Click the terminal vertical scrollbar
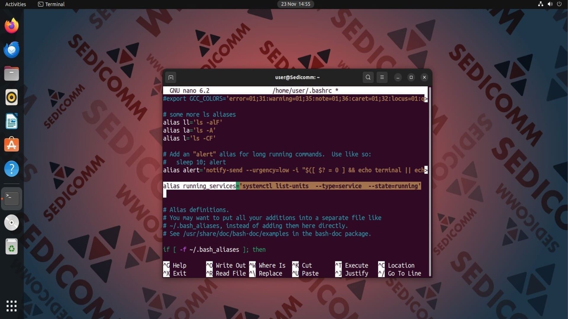The width and height of the screenshot is (568, 319). (x=430, y=181)
